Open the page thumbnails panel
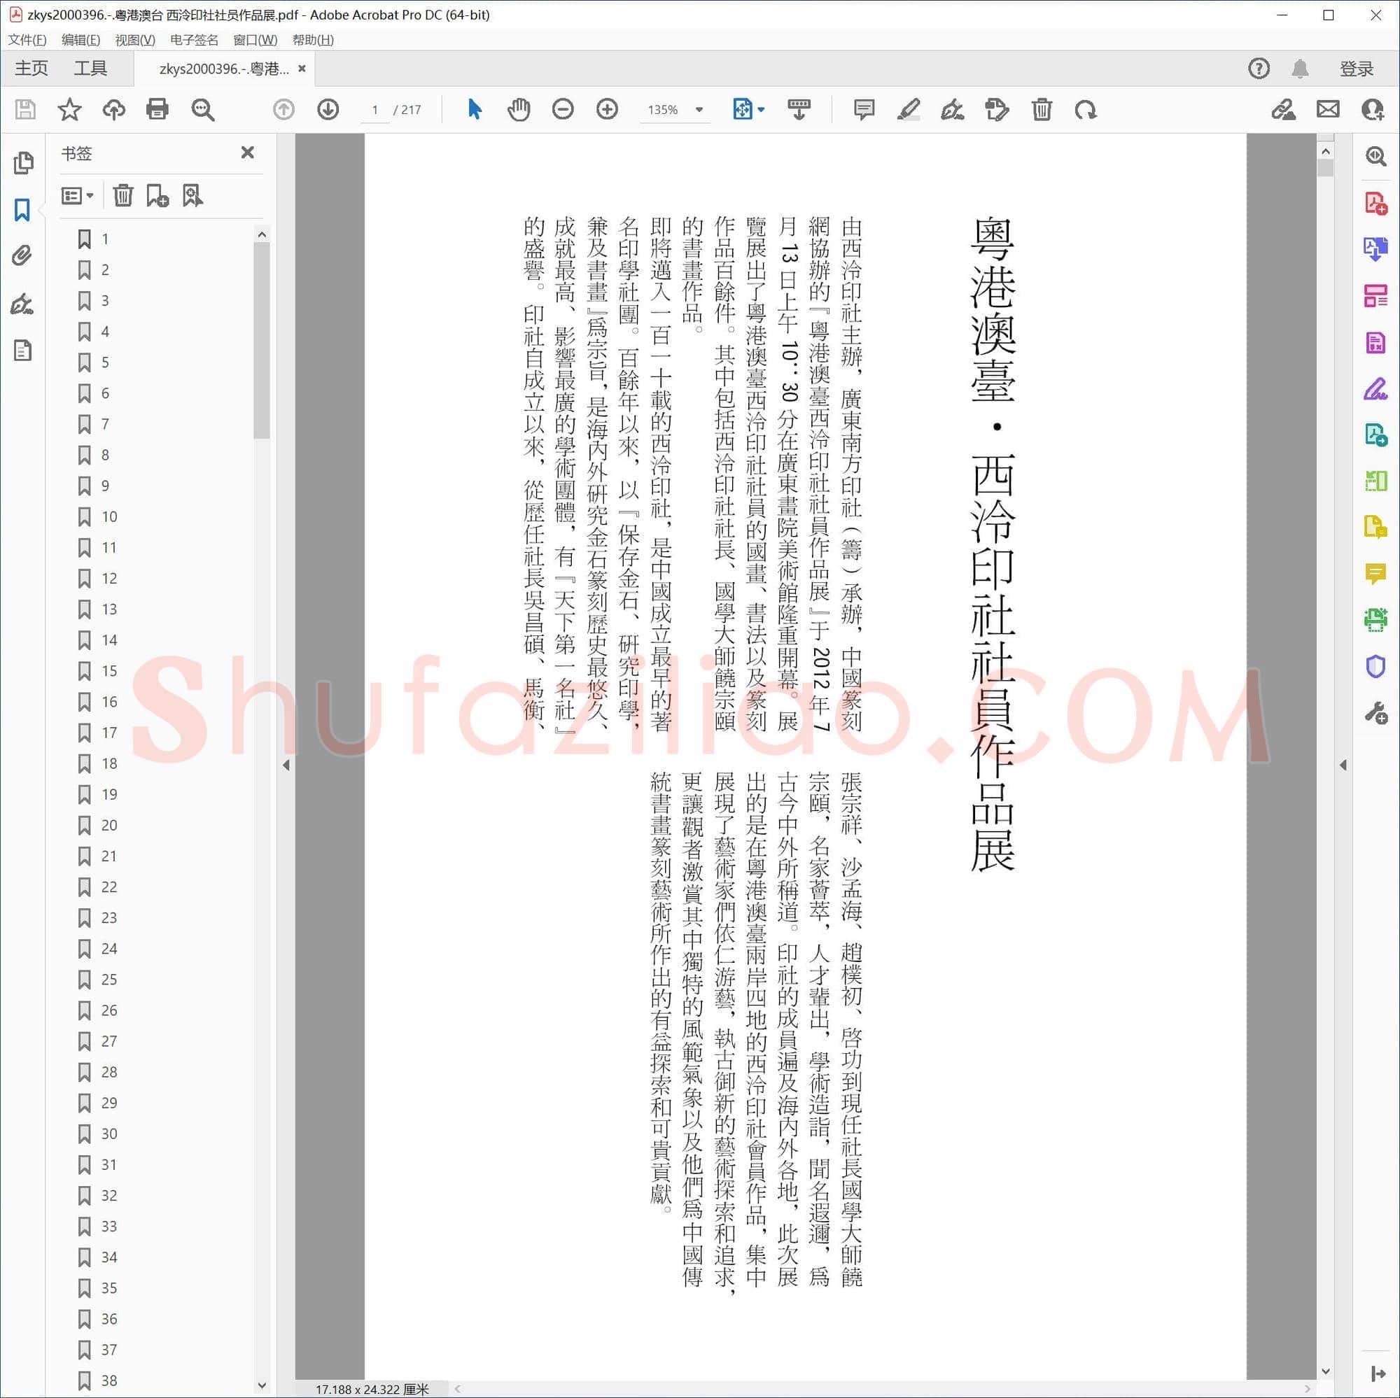This screenshot has height=1398, width=1400. [23, 163]
